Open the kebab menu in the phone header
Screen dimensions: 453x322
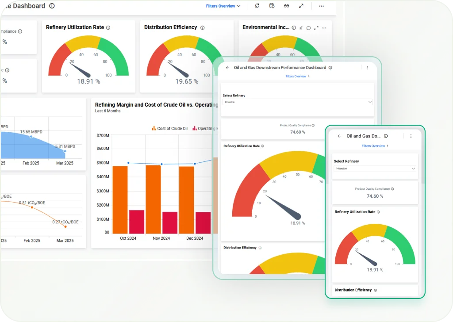pos(411,136)
